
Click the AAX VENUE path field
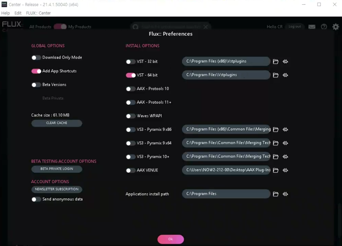(226, 170)
